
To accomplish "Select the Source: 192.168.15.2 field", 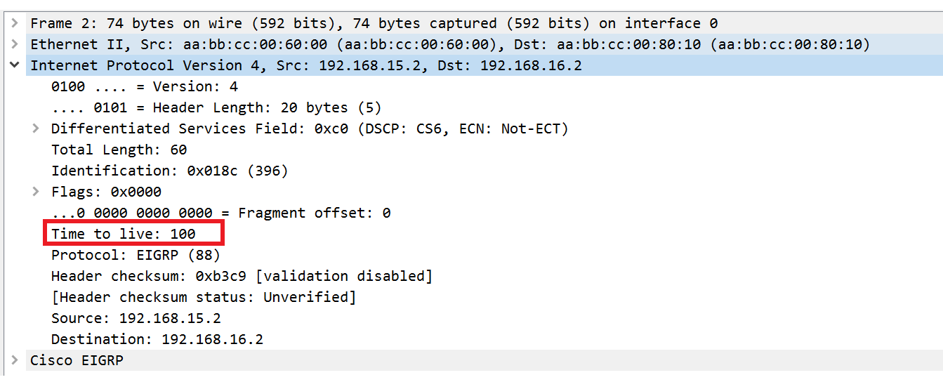I will (136, 319).
